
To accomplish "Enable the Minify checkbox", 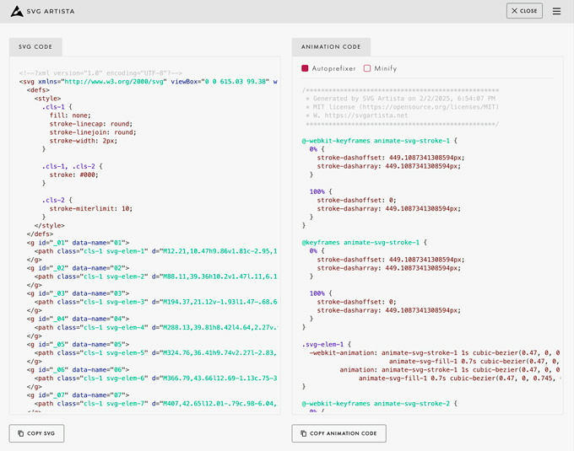I will 367,68.
